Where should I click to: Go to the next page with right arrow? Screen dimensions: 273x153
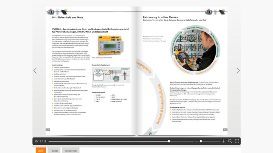pos(238,71)
